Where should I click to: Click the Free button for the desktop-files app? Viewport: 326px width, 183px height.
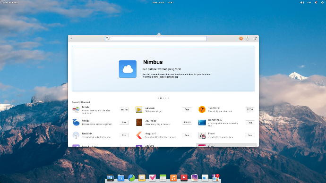(250, 123)
